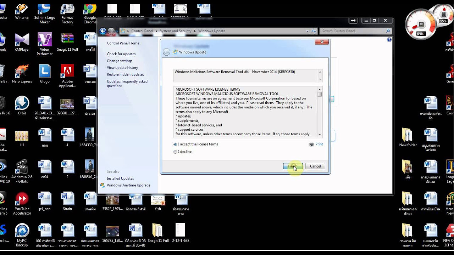
Task: Open Google Chrome desktop icon
Action: point(90,13)
